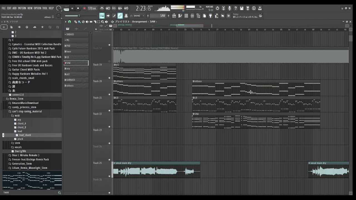Screen dimensions: 356x200
Task: Expand the stem folder
Action: (17, 143)
